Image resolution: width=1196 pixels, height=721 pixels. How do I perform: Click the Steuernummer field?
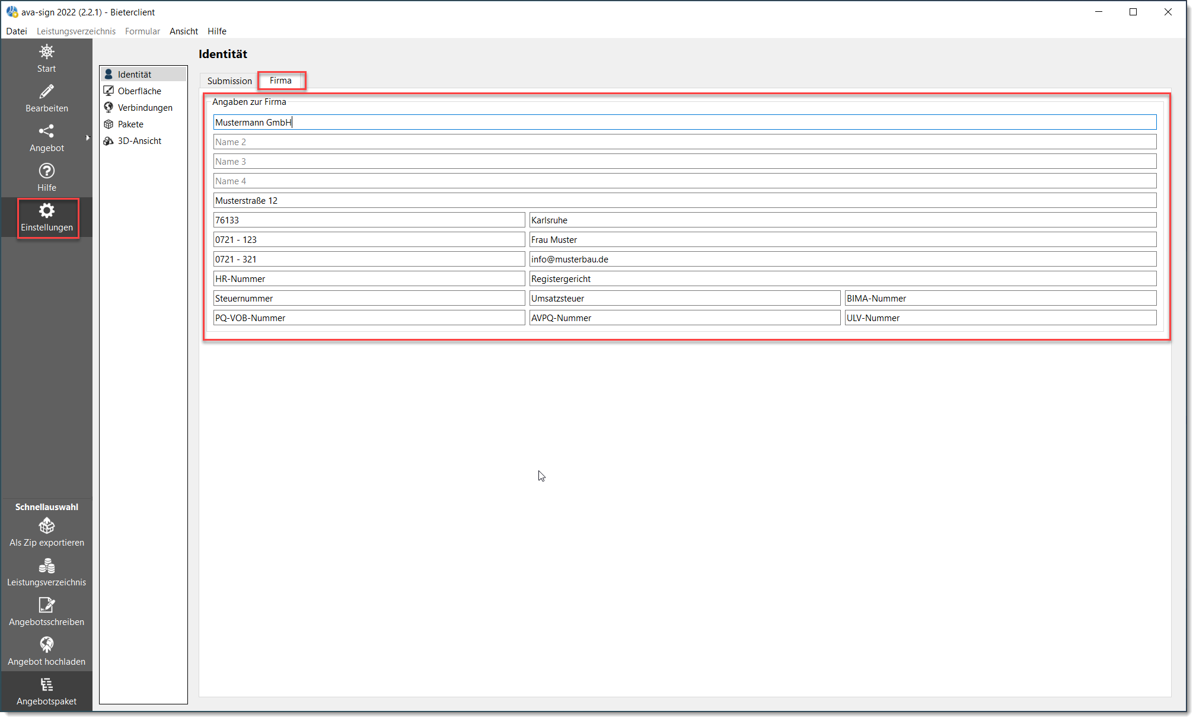click(x=369, y=298)
